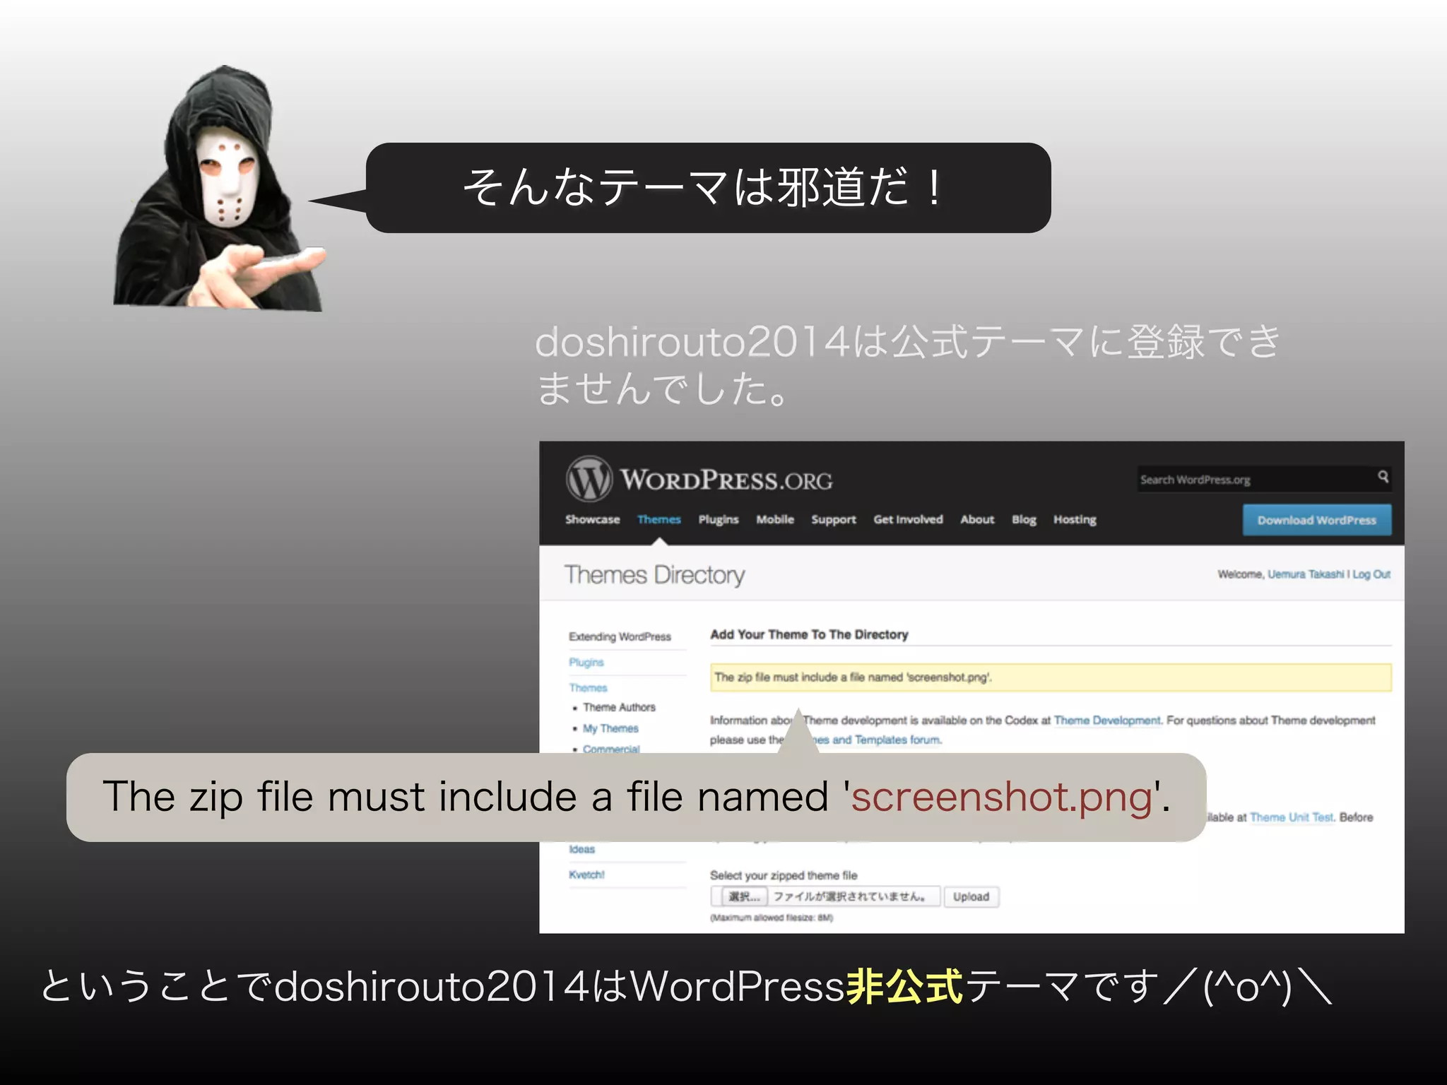The width and height of the screenshot is (1447, 1085).
Task: Click the search magnifier icon
Action: [1383, 478]
